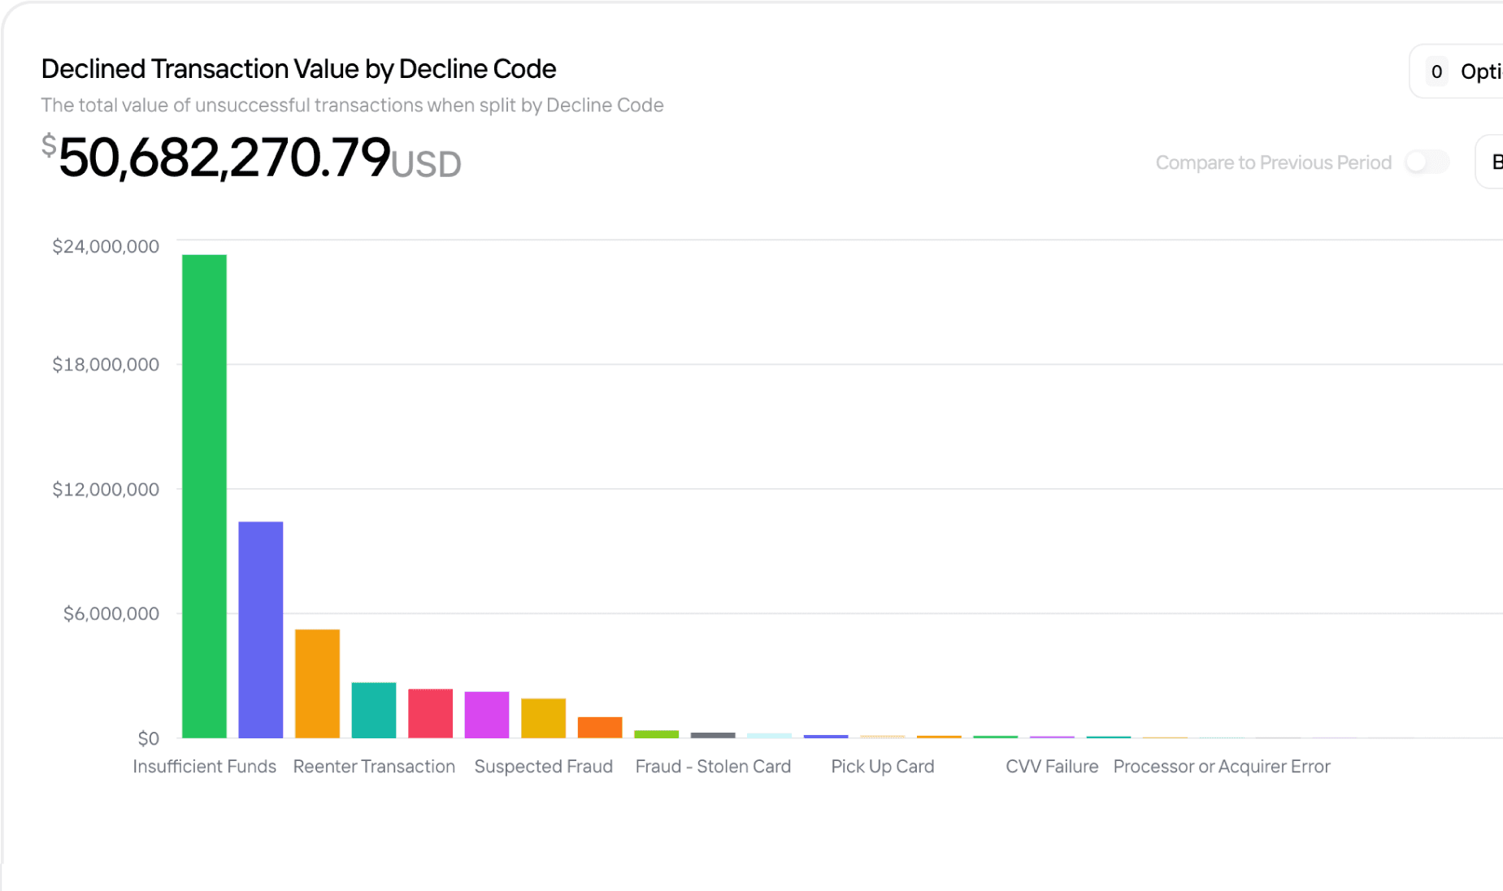This screenshot has width=1503, height=891.
Task: Click the teal Reenter Transaction bar
Action: 374,710
